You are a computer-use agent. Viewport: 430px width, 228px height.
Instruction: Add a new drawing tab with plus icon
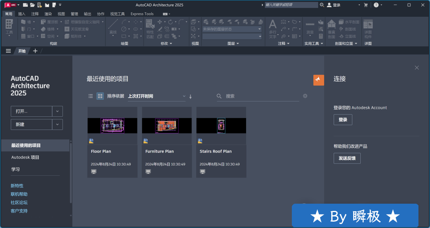click(x=35, y=51)
